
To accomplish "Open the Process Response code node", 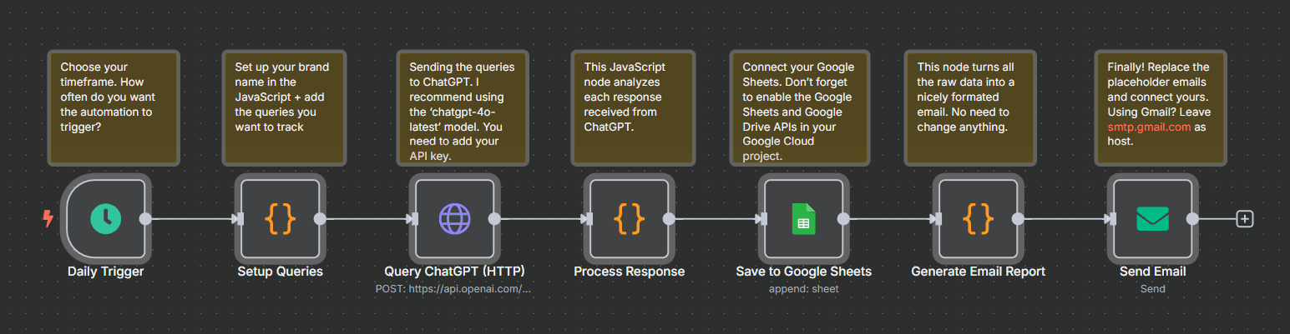I will click(x=630, y=219).
